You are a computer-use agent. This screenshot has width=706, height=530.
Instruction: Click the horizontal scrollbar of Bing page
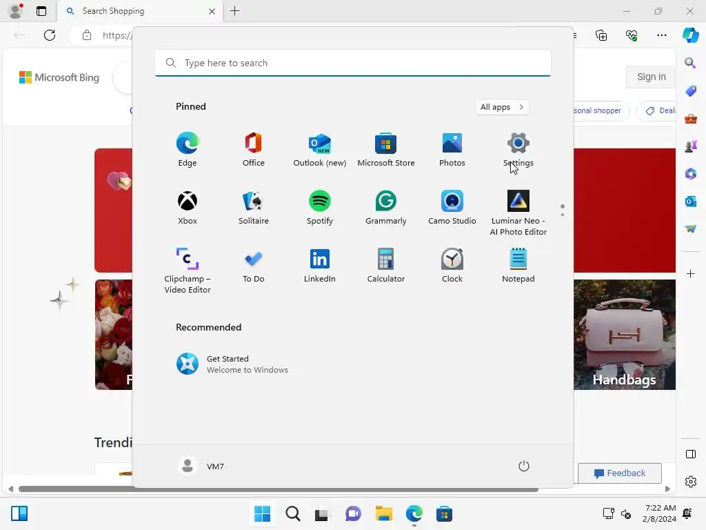point(279,489)
